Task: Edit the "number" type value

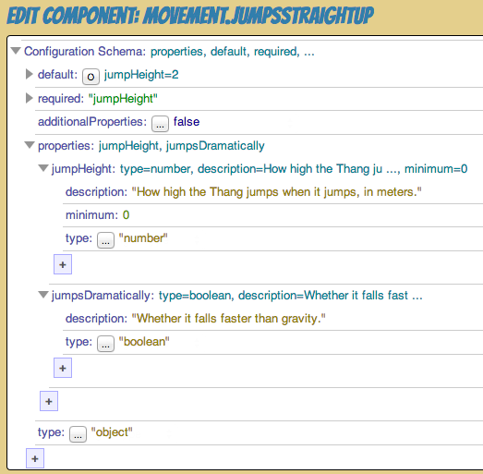Action: (143, 238)
